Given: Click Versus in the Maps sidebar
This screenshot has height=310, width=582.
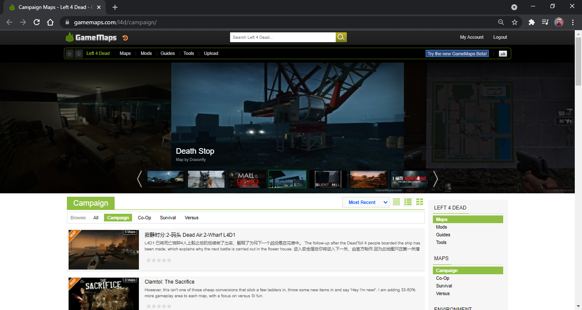Looking at the screenshot, I should coord(443,293).
